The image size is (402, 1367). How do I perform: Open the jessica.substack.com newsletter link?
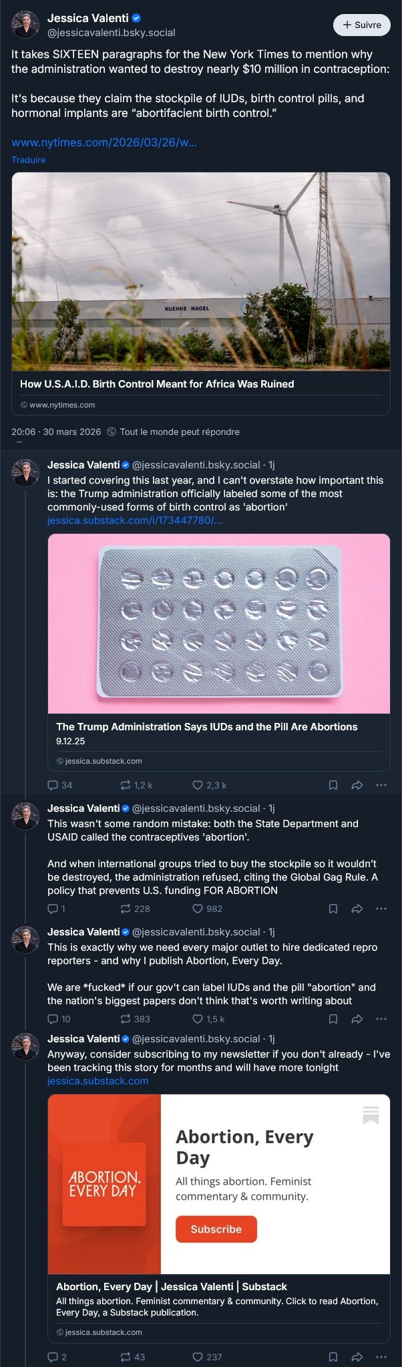(98, 1081)
